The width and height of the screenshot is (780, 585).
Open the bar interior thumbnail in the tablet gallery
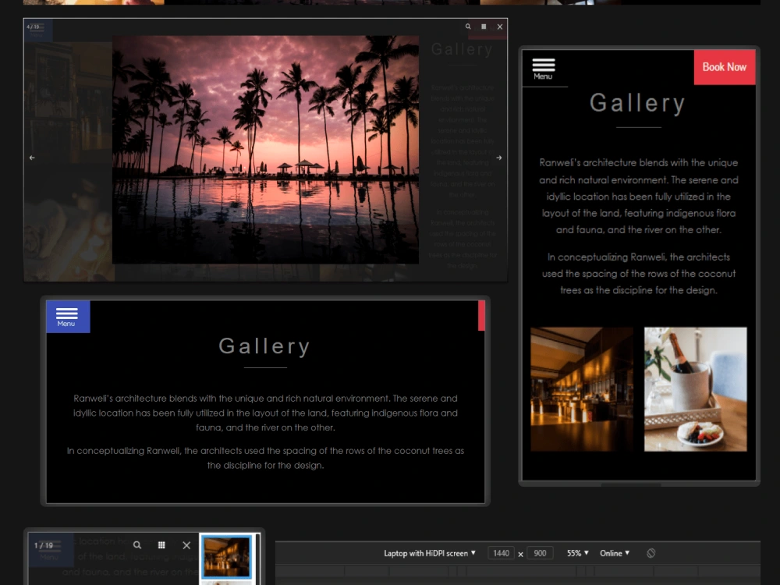(x=582, y=389)
